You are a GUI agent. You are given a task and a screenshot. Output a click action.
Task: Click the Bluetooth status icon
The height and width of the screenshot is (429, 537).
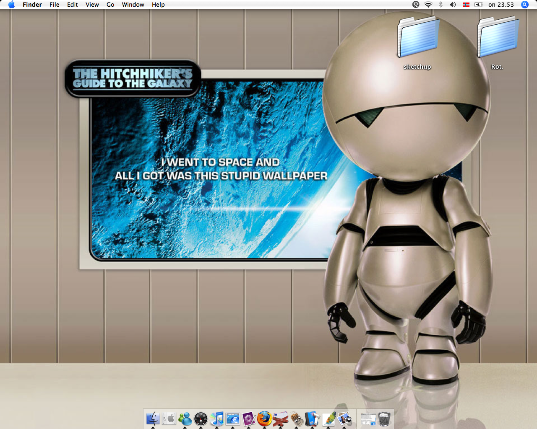pos(441,5)
